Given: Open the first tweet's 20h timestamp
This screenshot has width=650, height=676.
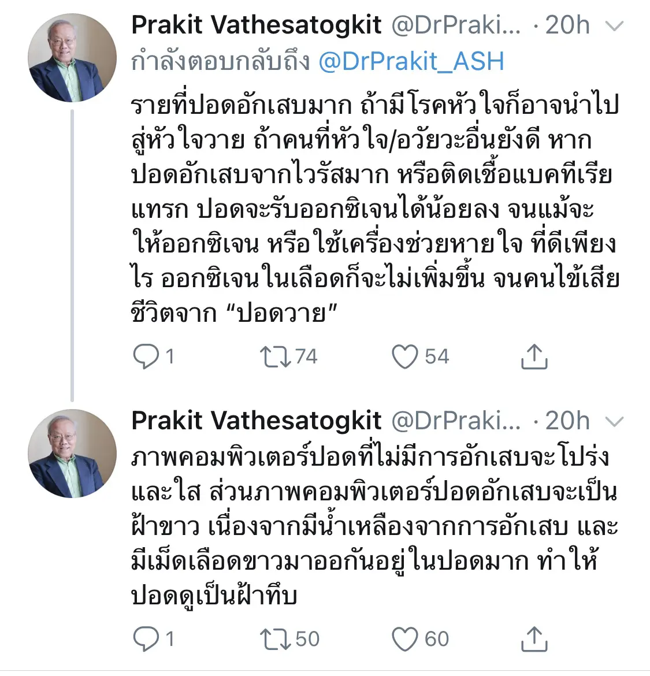Looking at the screenshot, I should pyautogui.click(x=567, y=25).
